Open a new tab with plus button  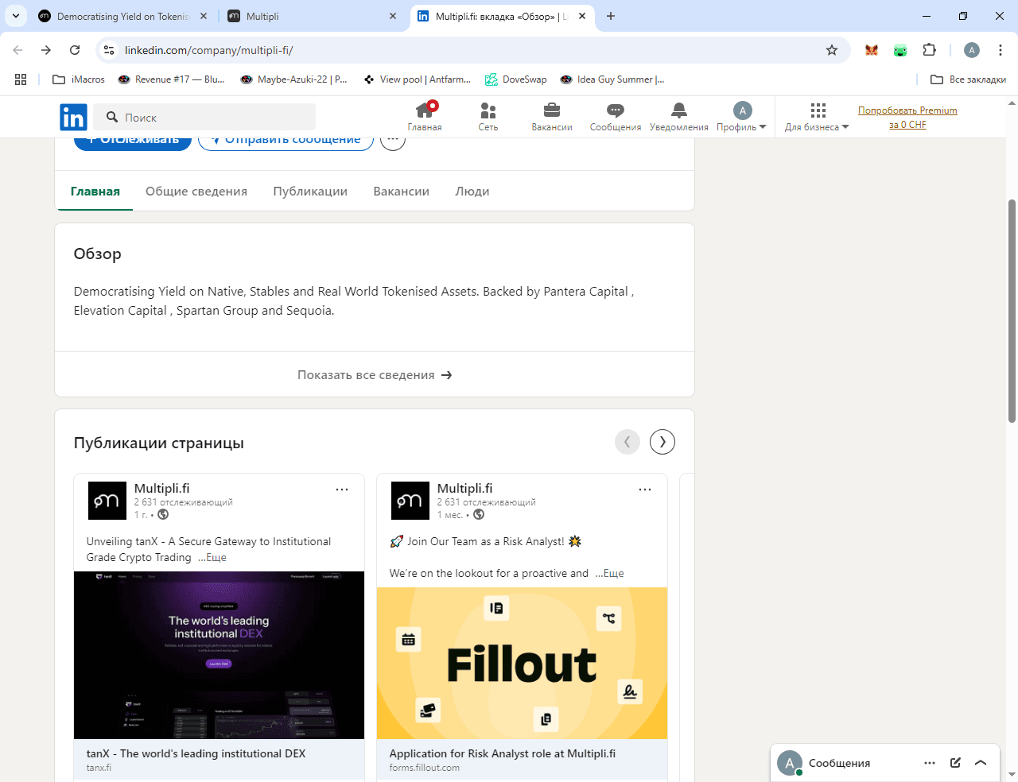click(611, 16)
